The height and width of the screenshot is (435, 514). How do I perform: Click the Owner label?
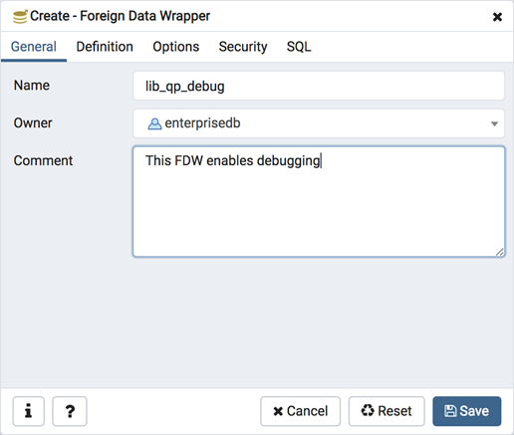click(33, 123)
